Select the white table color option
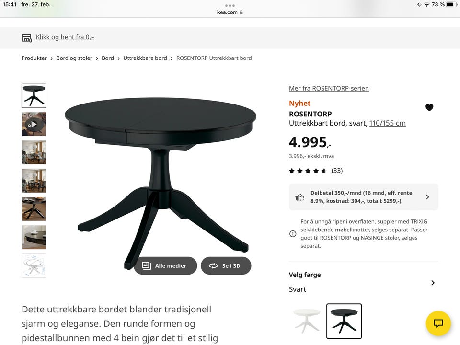460x345 pixels. (x=307, y=321)
